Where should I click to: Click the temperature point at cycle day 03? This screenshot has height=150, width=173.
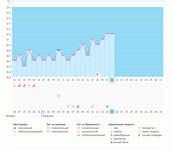click(x=24, y=66)
